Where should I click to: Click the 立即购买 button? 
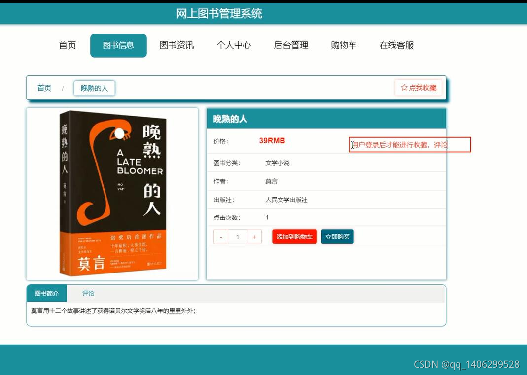point(337,237)
